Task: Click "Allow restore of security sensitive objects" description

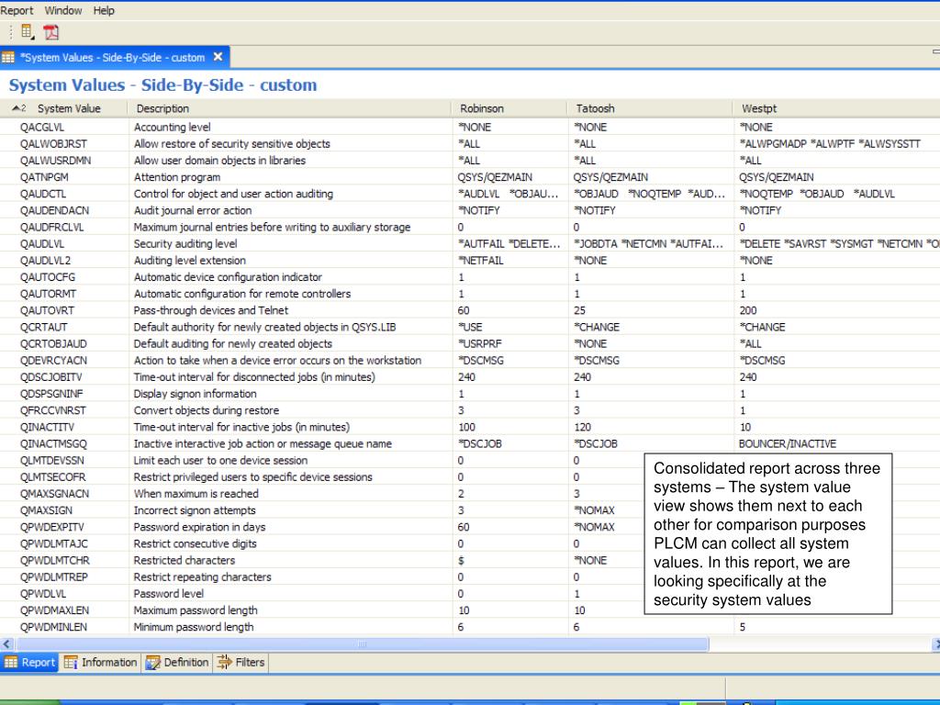Action: [232, 144]
